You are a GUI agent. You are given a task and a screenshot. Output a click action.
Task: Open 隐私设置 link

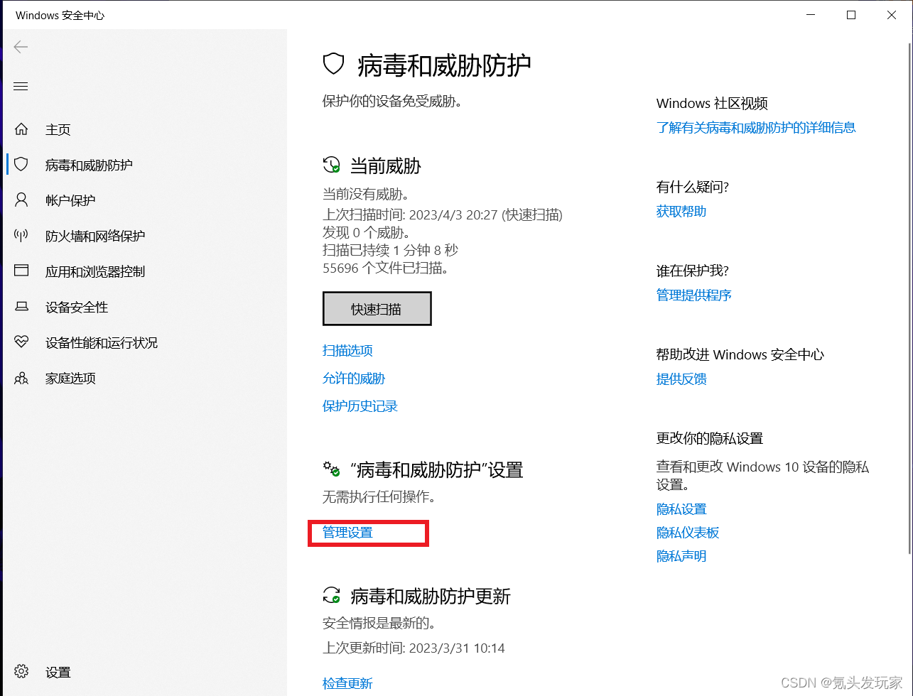coord(681,509)
